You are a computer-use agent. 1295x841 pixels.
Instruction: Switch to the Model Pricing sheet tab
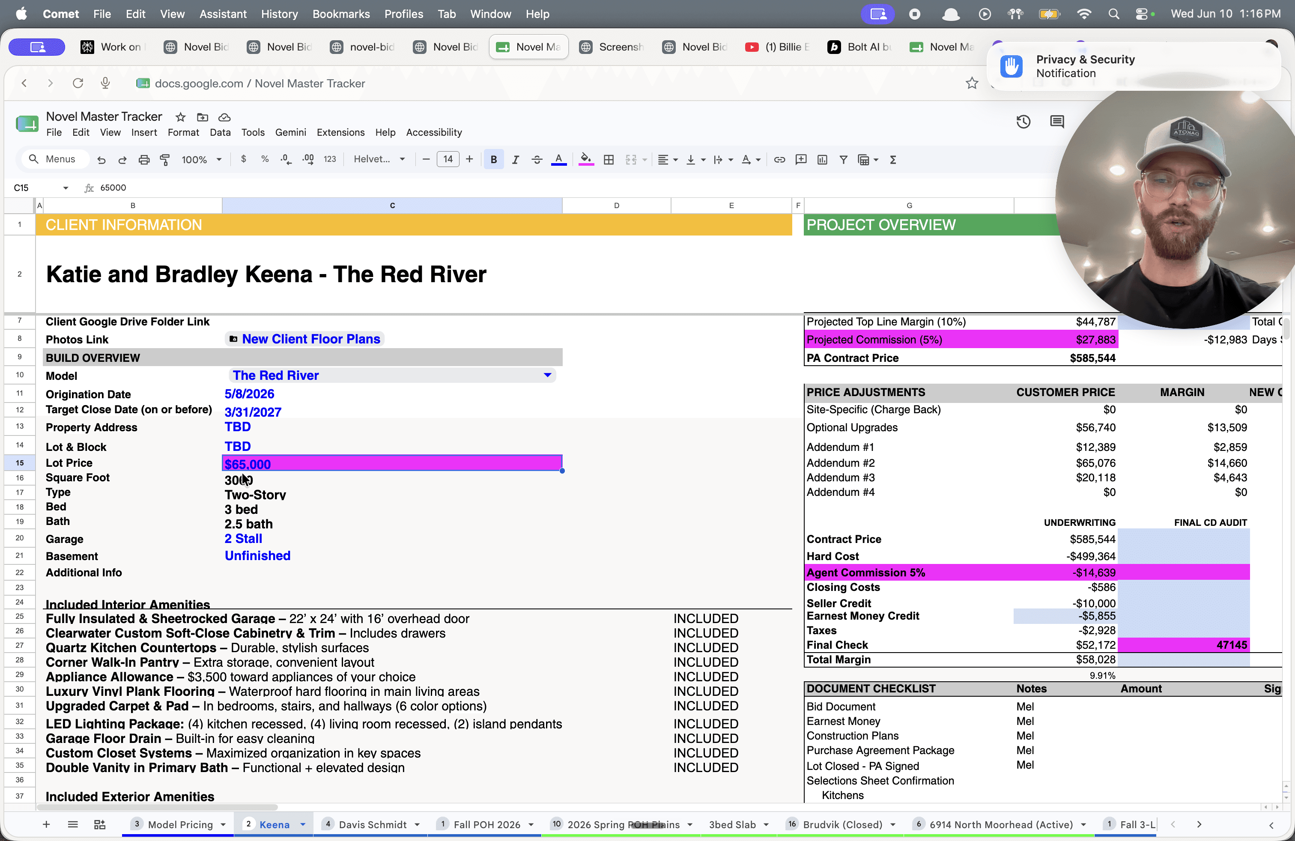pos(180,825)
